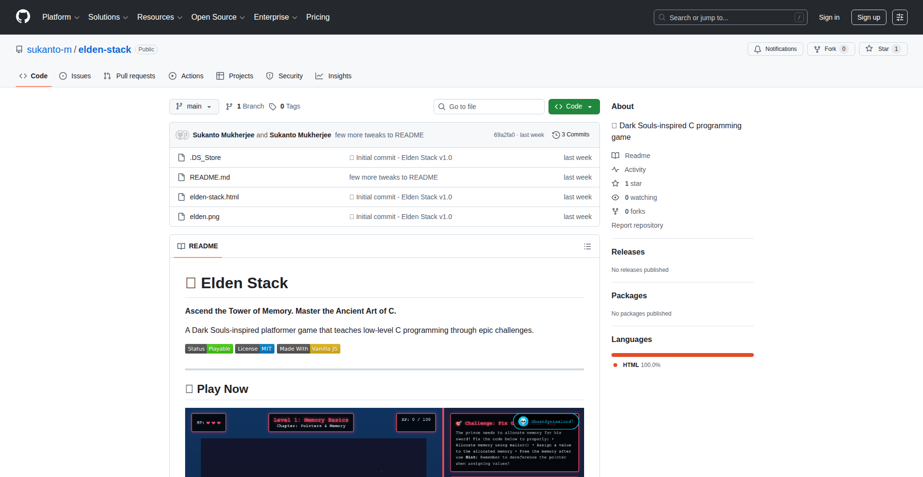Open the Security shield tab

(x=270, y=76)
